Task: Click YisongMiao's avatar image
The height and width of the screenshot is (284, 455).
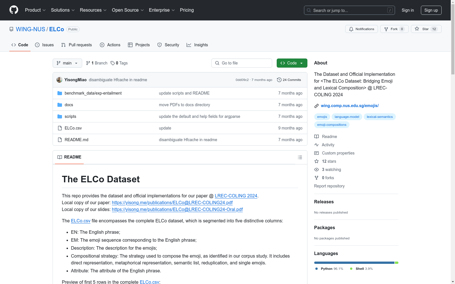Action: 59,80
